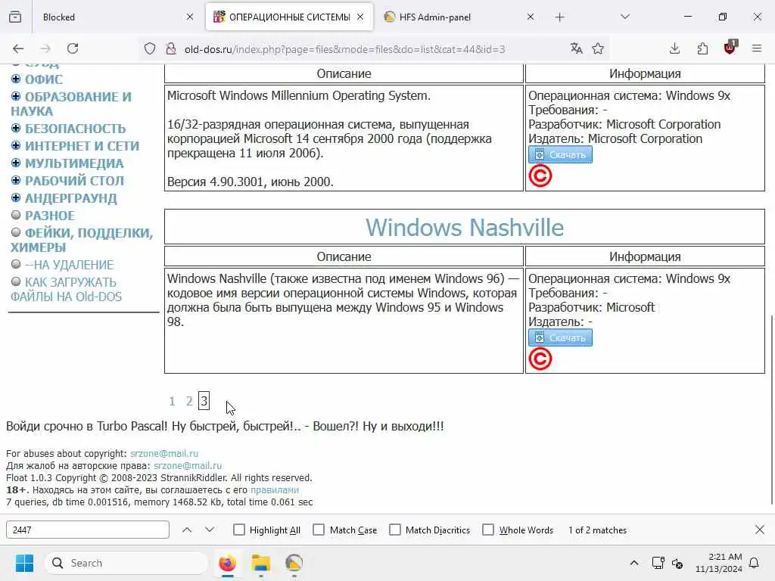Open ФЕЙКИ, ПОДДЕЛКИ, ХИМЕРЫ category
The width and height of the screenshot is (775, 581).
coord(82,240)
